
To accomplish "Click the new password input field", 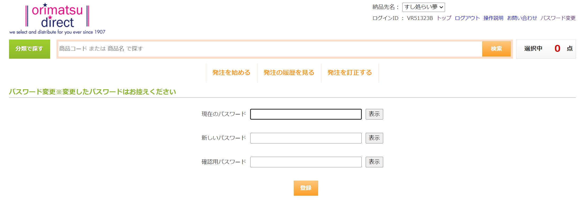I will (x=306, y=138).
